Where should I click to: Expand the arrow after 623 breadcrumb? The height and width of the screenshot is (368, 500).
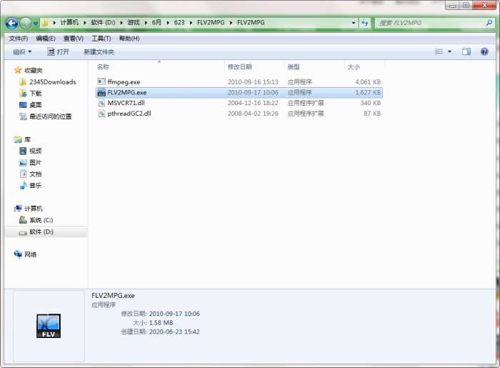(x=191, y=23)
